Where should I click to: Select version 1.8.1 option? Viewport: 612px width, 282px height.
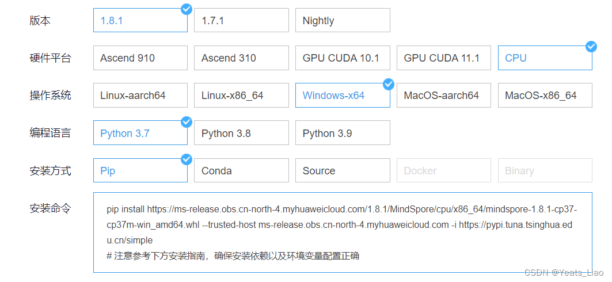140,20
